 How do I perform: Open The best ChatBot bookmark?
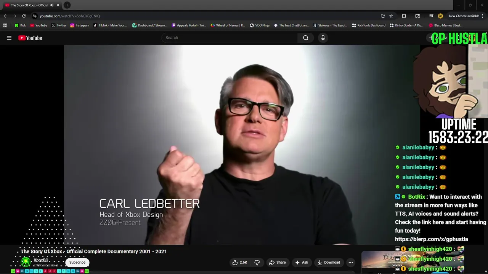click(x=291, y=25)
